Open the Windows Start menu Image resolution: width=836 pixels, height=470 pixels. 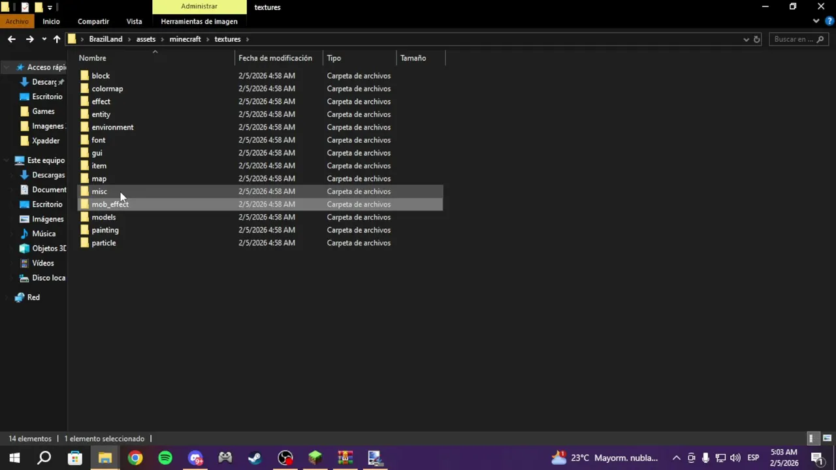[14, 458]
